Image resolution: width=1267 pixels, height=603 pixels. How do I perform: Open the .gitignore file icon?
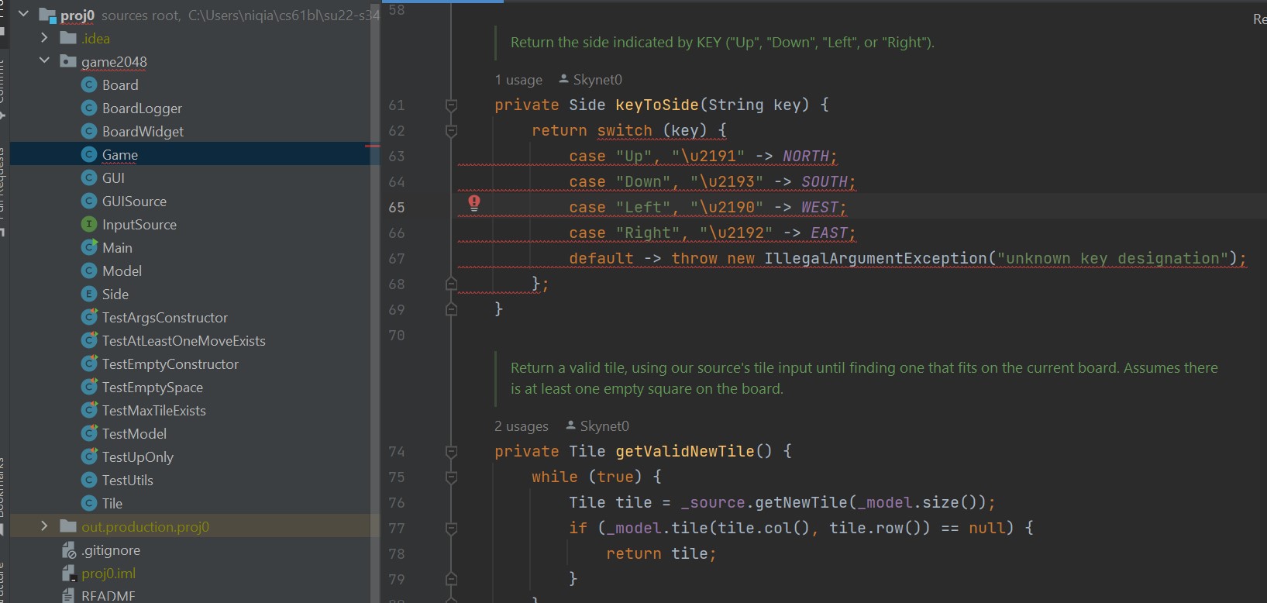68,550
